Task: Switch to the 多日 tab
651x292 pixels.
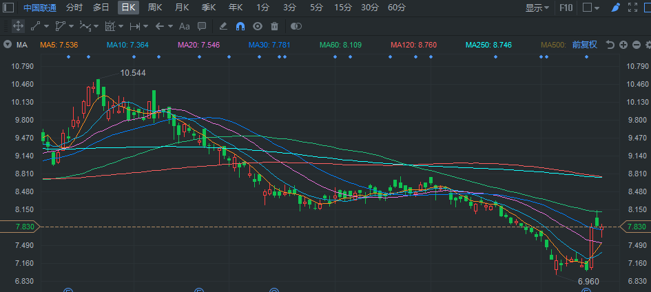Action: (101, 8)
